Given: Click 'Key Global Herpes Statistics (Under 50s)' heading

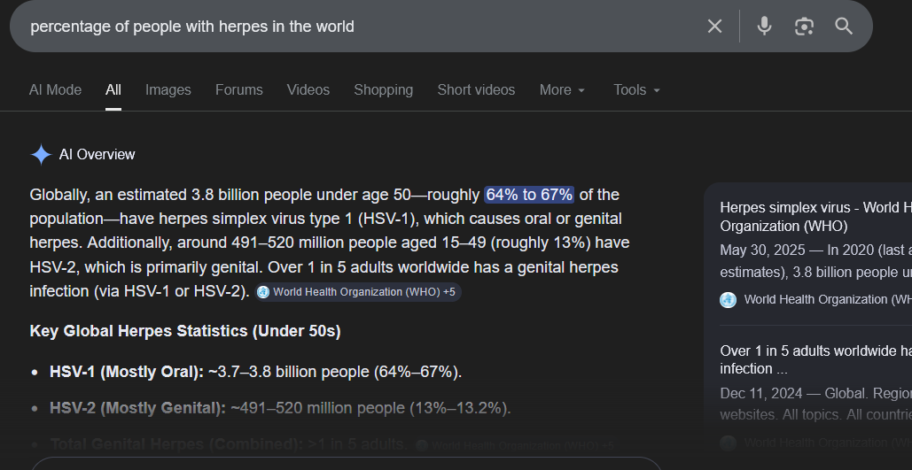Looking at the screenshot, I should pos(185,331).
